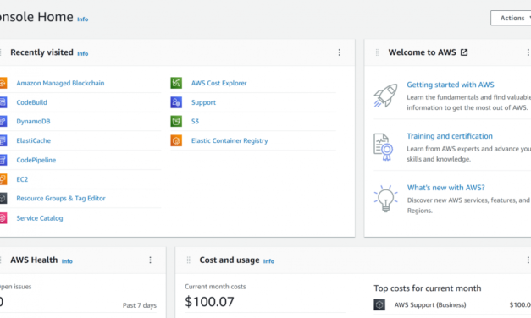Screen dimensions: 531x318
Task: Open Elastic Container Registry link
Action: (x=230, y=140)
